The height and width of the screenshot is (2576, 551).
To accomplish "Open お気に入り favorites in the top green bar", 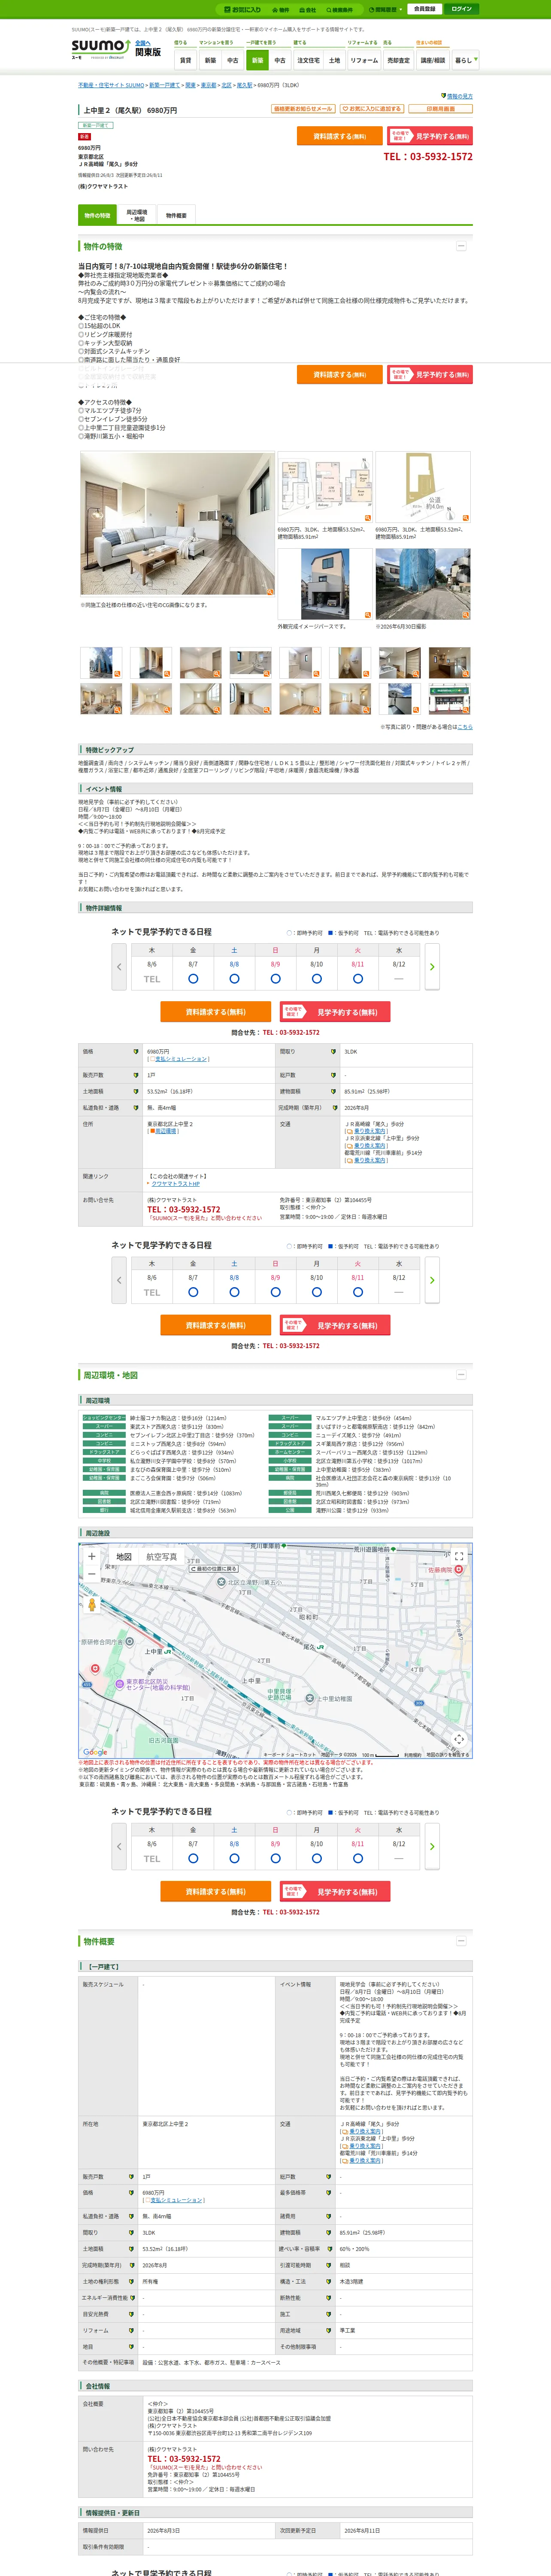I will 241,9.
